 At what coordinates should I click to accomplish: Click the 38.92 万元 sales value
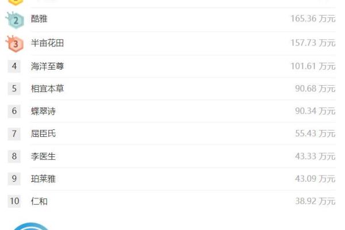point(315,201)
